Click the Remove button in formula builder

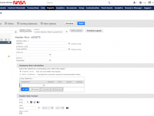tap(57, 89)
